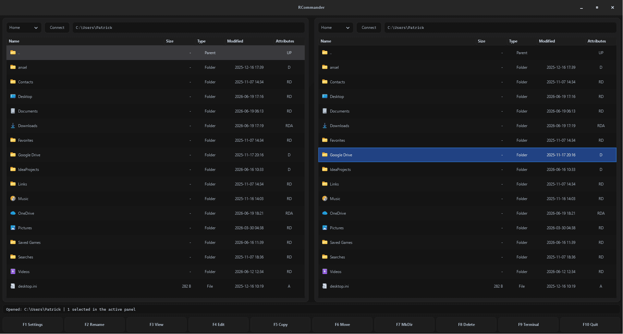The width and height of the screenshot is (623, 334).
Task: Click F5 Copy button
Action: pos(281,325)
